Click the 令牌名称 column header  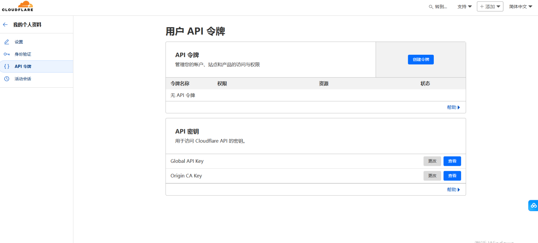[180, 84]
